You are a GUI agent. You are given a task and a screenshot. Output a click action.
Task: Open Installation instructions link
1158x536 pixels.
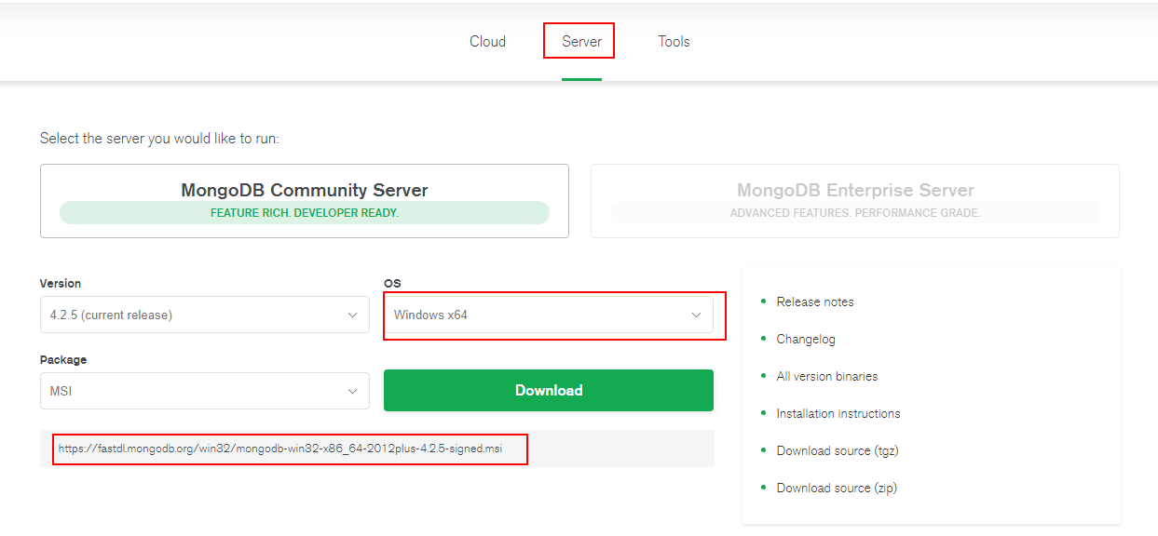point(838,413)
